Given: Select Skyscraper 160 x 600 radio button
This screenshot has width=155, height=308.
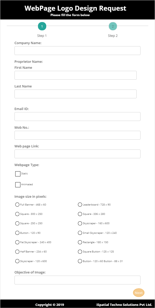Looking at the screenshot, I should (x=80, y=223).
